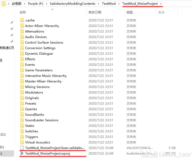Click the SoundBanks folder icon
The width and height of the screenshot is (192, 158).
(x=22, y=115)
